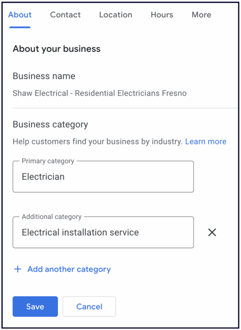
Task: Switch to the About tab
Action: pyautogui.click(x=20, y=15)
